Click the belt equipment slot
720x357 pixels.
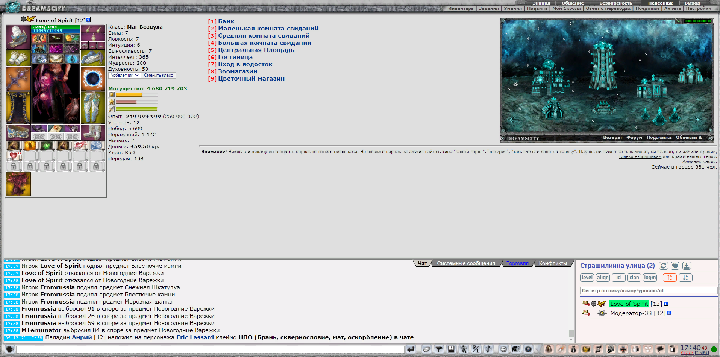18,132
